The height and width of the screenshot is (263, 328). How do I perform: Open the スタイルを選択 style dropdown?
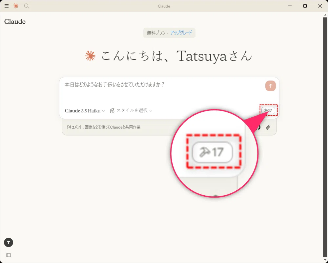click(x=131, y=110)
